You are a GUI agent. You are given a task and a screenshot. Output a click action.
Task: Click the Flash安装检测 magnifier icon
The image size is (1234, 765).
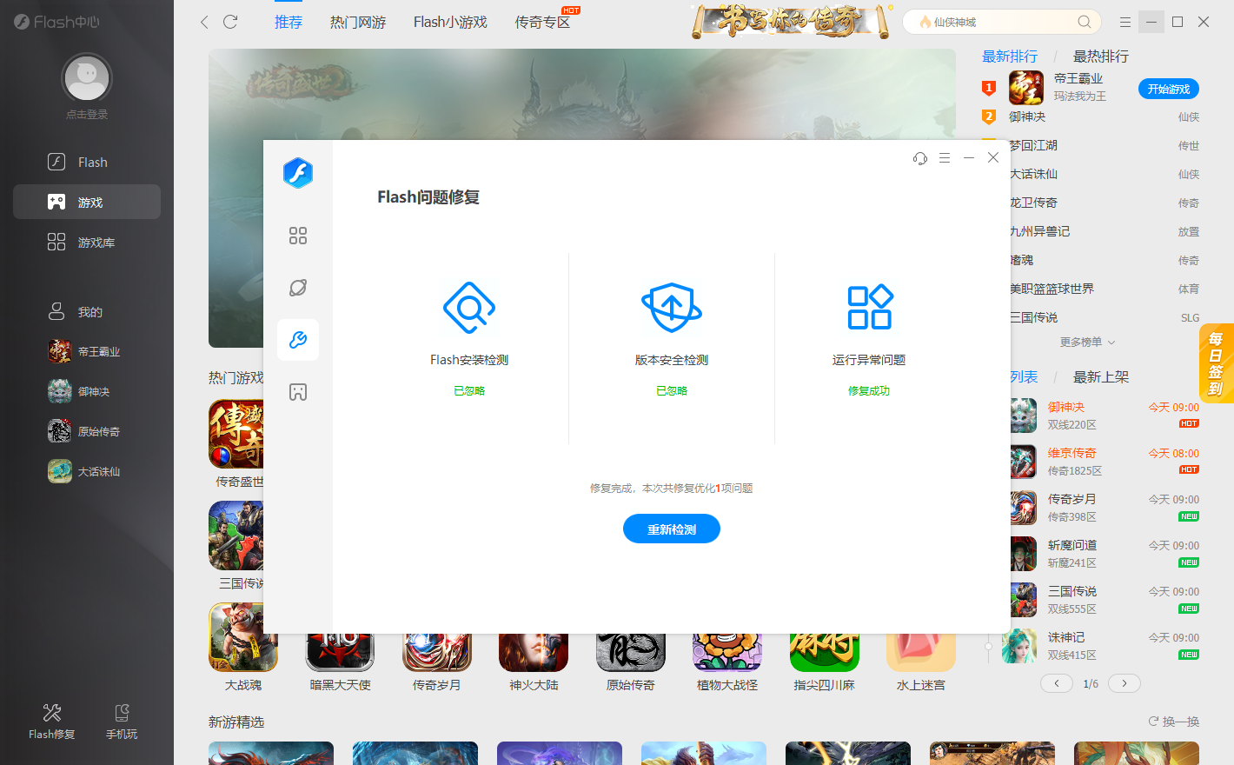click(469, 308)
